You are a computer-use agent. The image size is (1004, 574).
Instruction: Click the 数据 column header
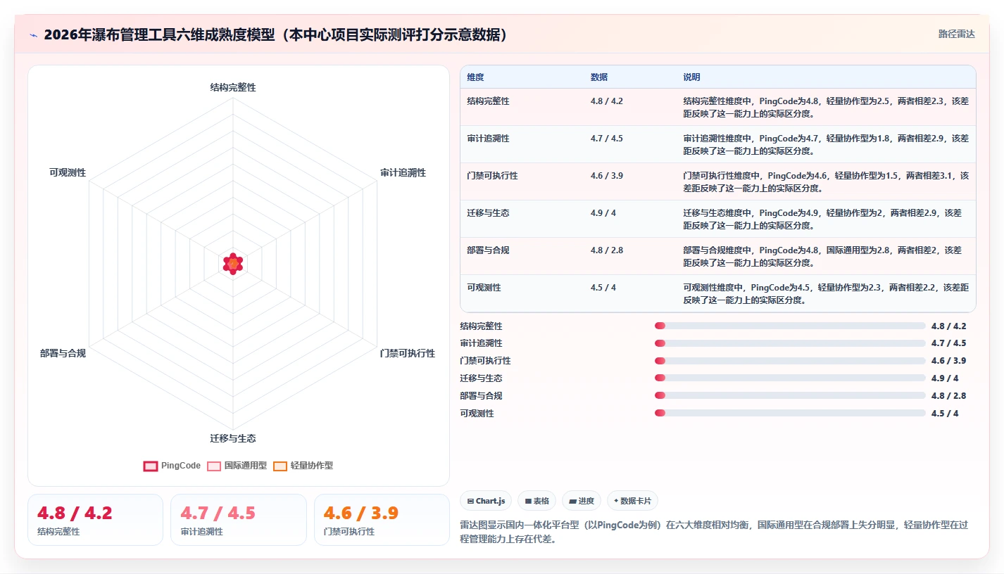coord(599,77)
